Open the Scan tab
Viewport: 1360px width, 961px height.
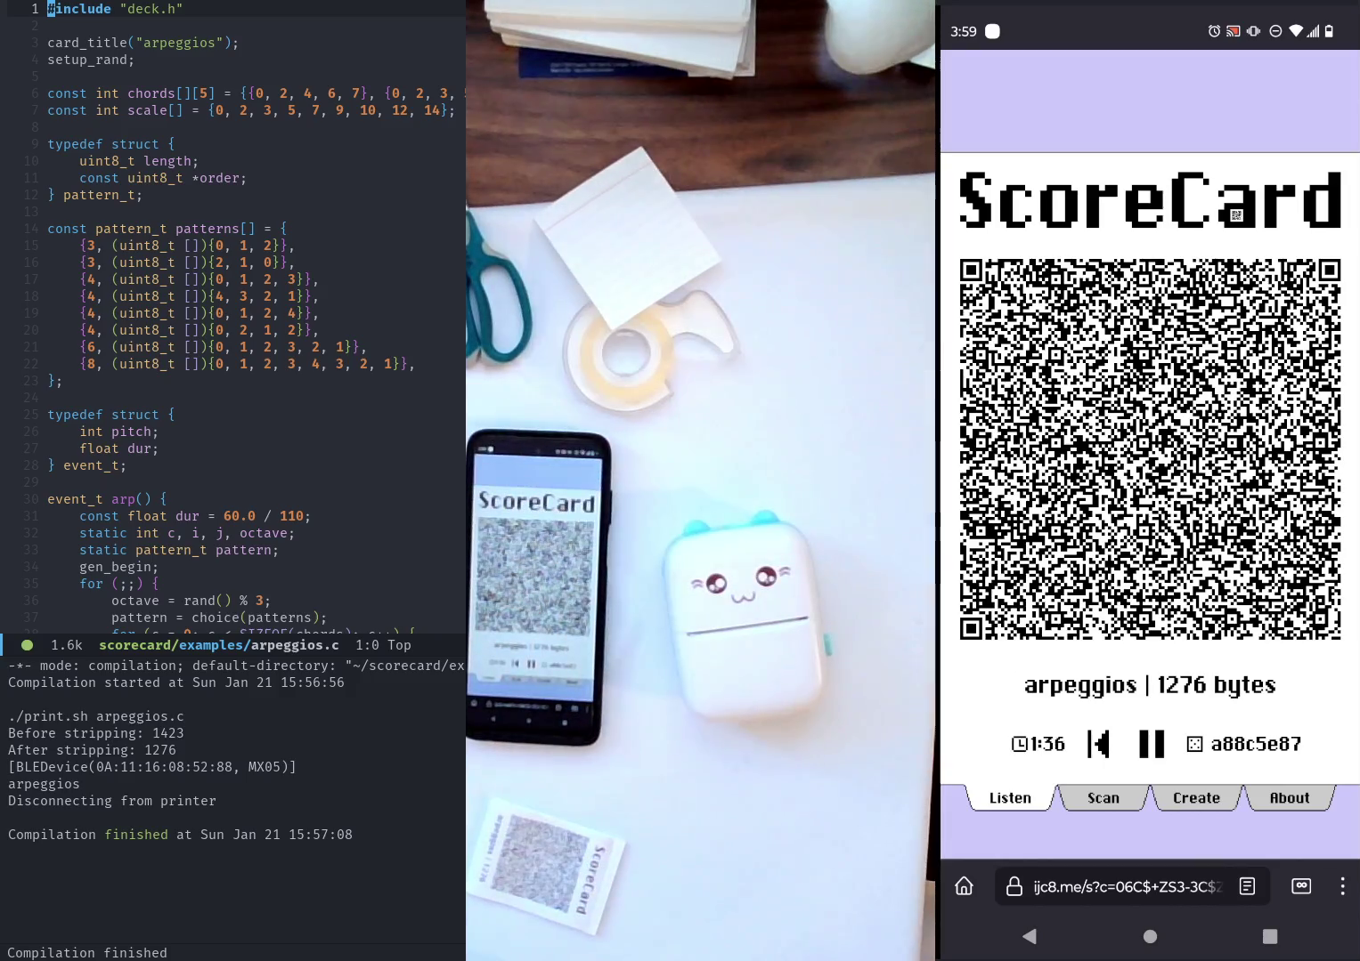click(1103, 798)
